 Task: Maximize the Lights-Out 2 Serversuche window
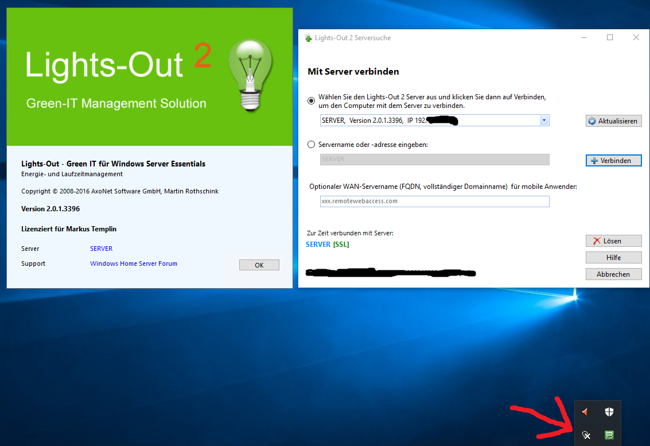pos(610,38)
